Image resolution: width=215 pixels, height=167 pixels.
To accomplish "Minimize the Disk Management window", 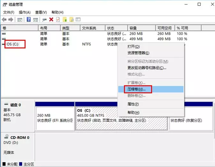I will pos(186,4).
